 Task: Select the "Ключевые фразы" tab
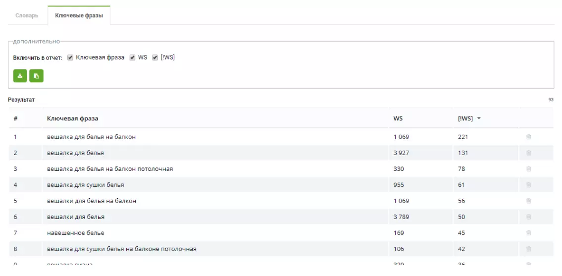pyautogui.click(x=79, y=16)
